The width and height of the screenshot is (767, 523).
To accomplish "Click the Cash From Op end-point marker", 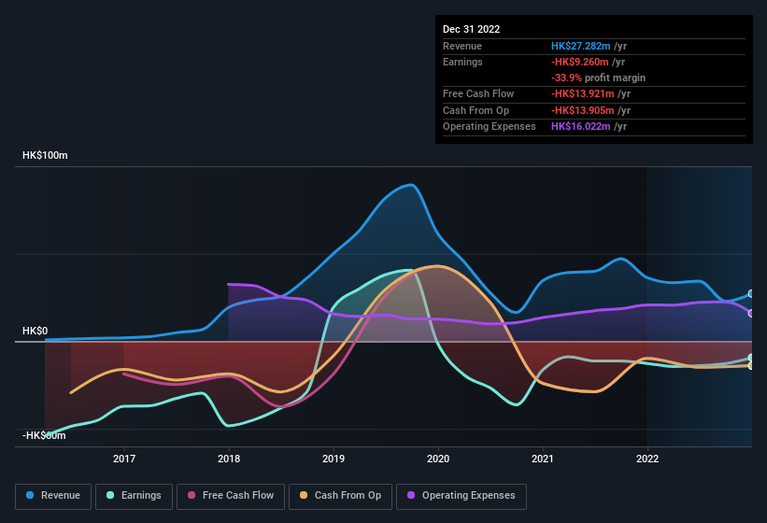I will click(751, 365).
